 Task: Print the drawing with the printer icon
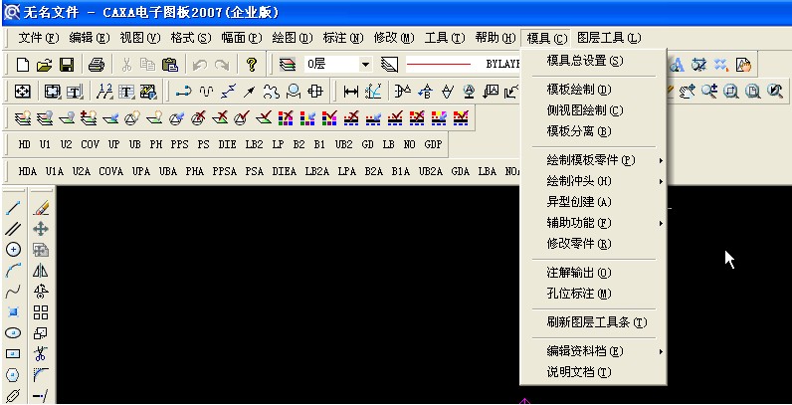point(96,65)
